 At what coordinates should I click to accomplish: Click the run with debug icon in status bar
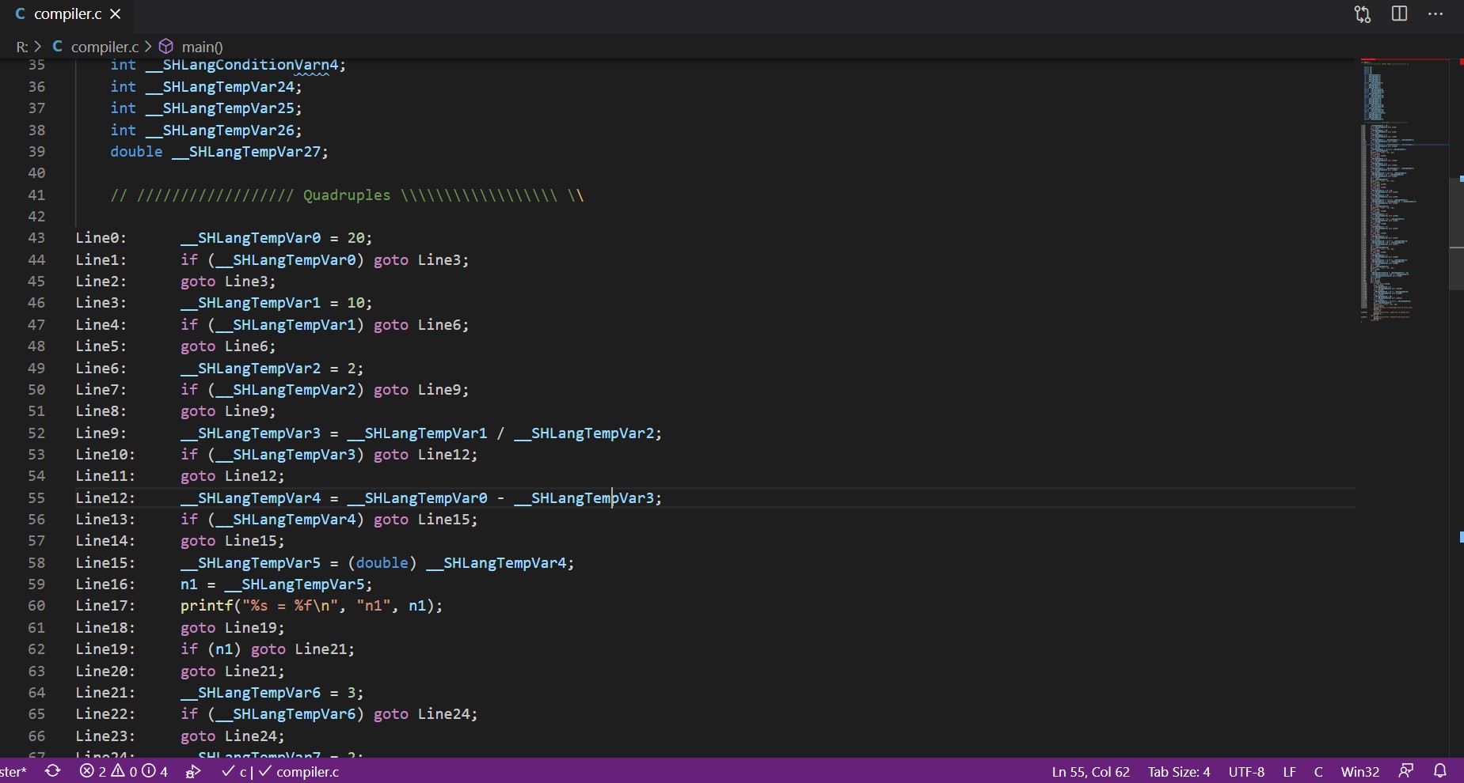coord(192,771)
